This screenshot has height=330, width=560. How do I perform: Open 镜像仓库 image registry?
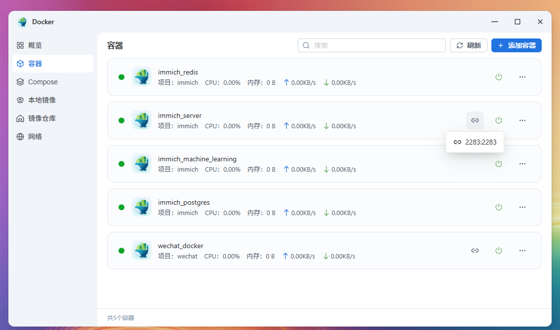(x=52, y=118)
